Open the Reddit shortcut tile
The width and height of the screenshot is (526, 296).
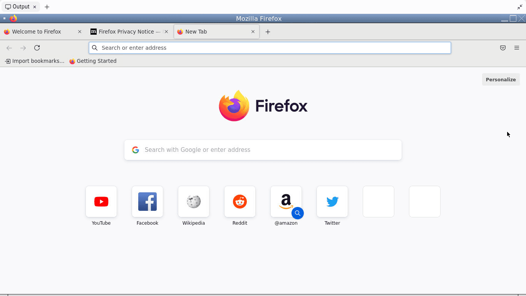pos(240,202)
